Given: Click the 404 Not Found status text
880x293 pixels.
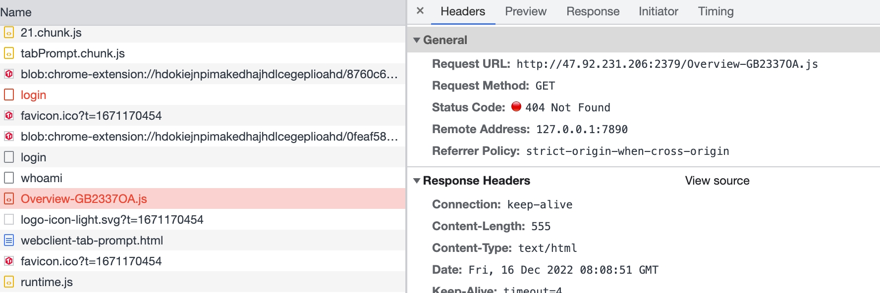Looking at the screenshot, I should 568,108.
